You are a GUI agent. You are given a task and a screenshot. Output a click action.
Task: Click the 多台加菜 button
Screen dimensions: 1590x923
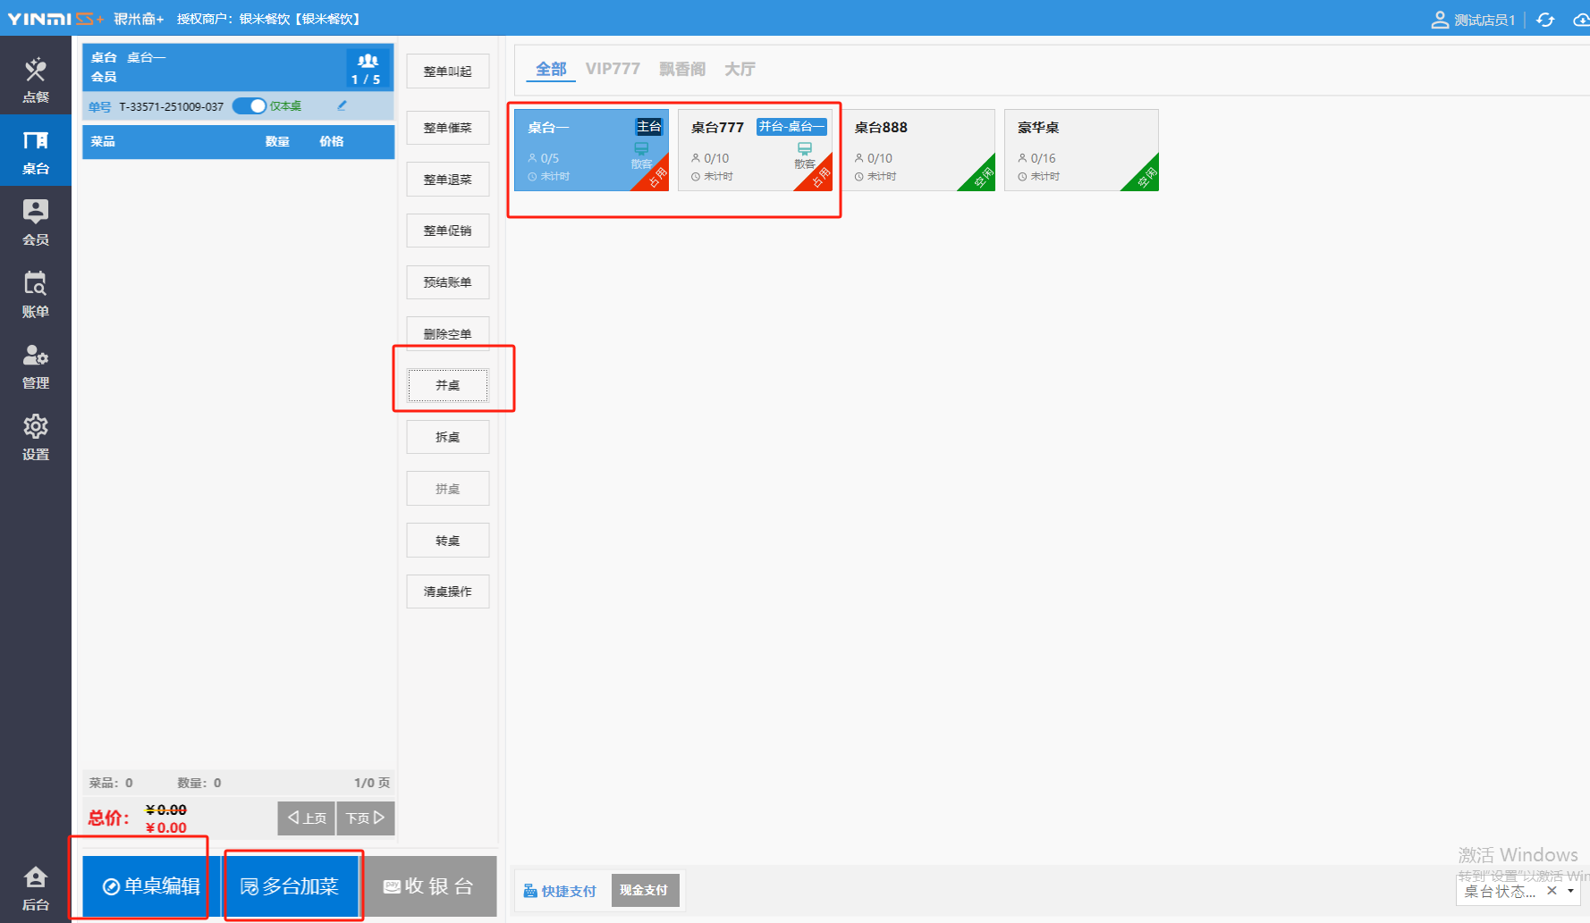[291, 885]
